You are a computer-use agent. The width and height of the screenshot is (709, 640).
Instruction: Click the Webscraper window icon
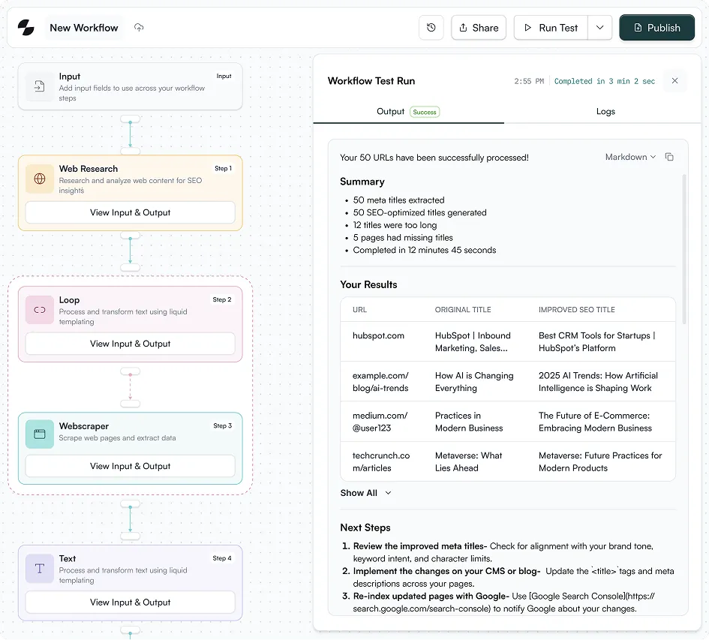(40, 434)
